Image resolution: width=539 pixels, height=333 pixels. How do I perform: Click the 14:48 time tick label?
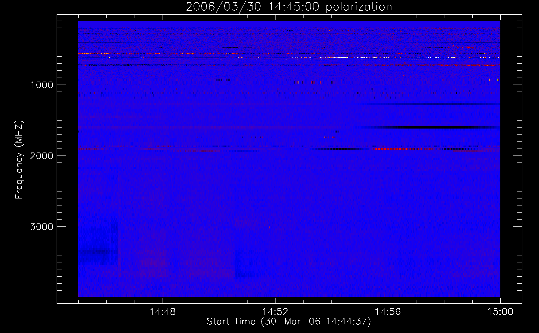tap(163, 312)
